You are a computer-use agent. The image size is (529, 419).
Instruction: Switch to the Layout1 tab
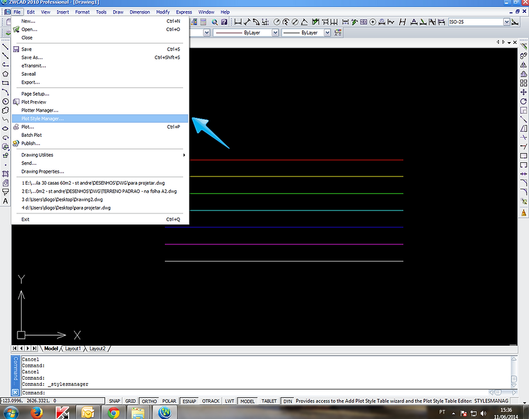coord(73,349)
